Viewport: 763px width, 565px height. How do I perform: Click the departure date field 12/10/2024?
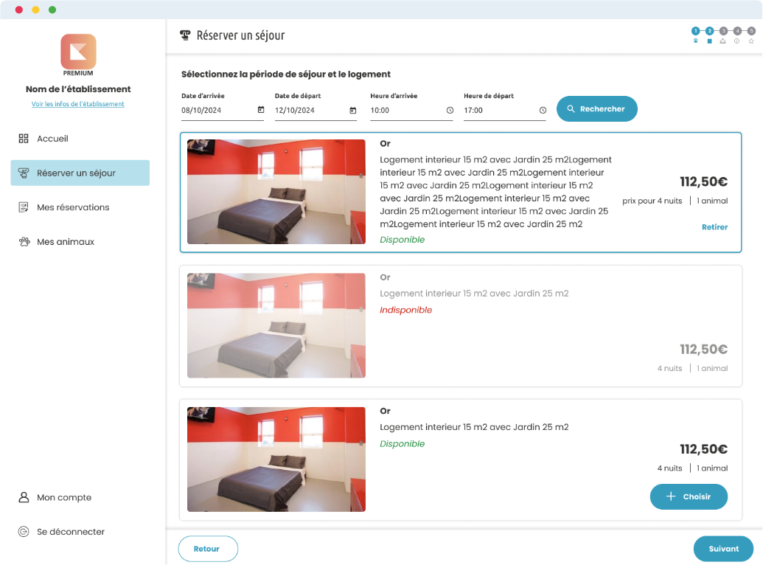click(316, 111)
